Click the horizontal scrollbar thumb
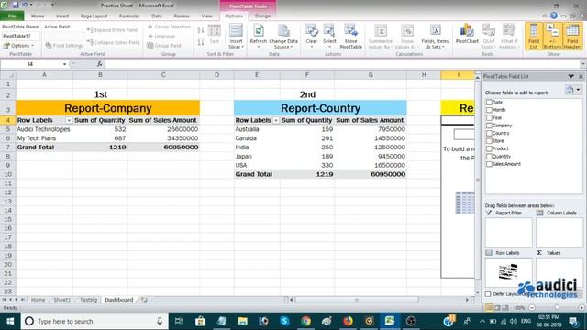Image resolution: width=587 pixels, height=330 pixels. tap(357, 300)
